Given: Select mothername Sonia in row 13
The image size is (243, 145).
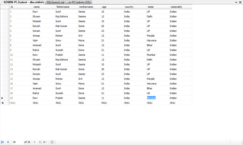Looking at the screenshot, I should click(x=89, y=69).
